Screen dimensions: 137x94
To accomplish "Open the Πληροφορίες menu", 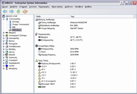I will point(44,7).
